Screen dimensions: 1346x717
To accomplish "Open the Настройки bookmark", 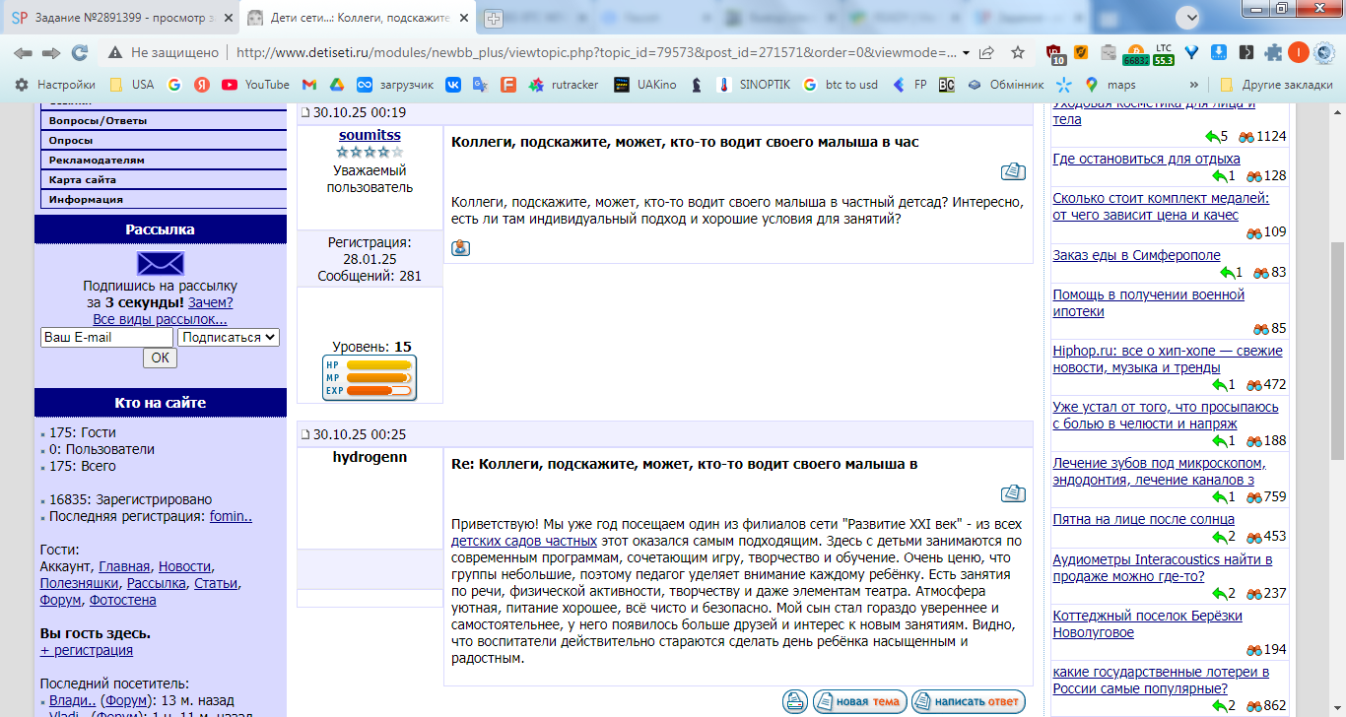I will (x=55, y=85).
